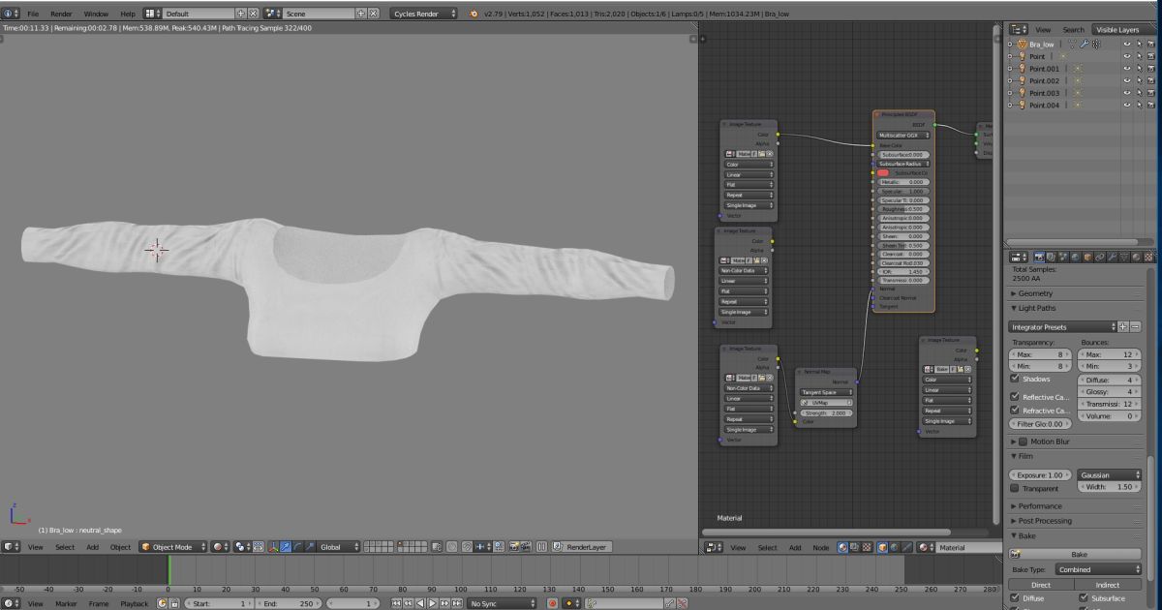
Task: Click the Search menu in outliner header
Action: click(x=1073, y=30)
